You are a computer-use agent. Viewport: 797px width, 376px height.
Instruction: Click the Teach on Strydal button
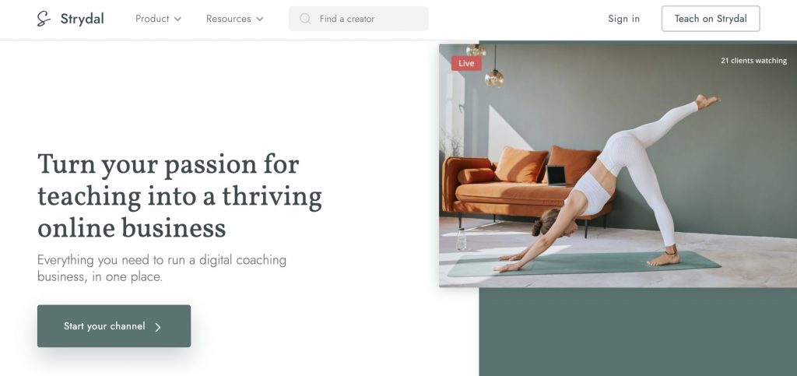[711, 19]
